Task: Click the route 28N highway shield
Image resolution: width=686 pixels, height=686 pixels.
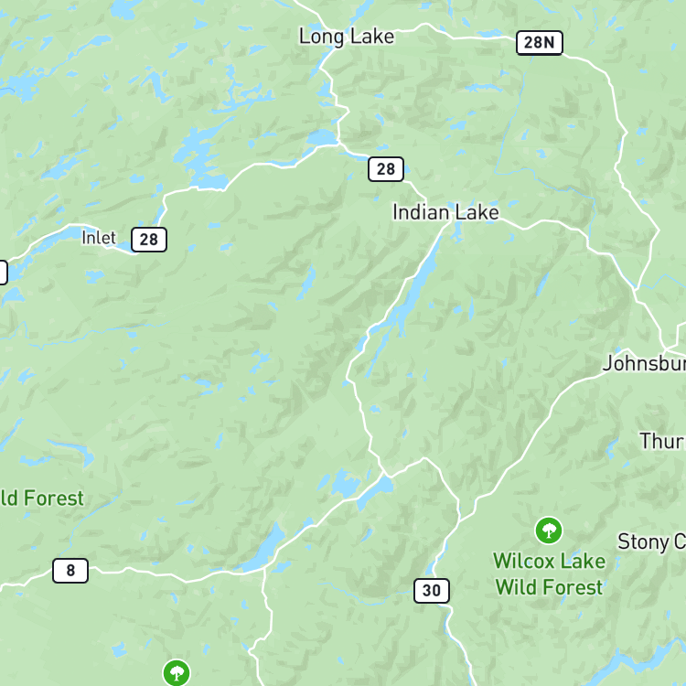Action: click(539, 43)
